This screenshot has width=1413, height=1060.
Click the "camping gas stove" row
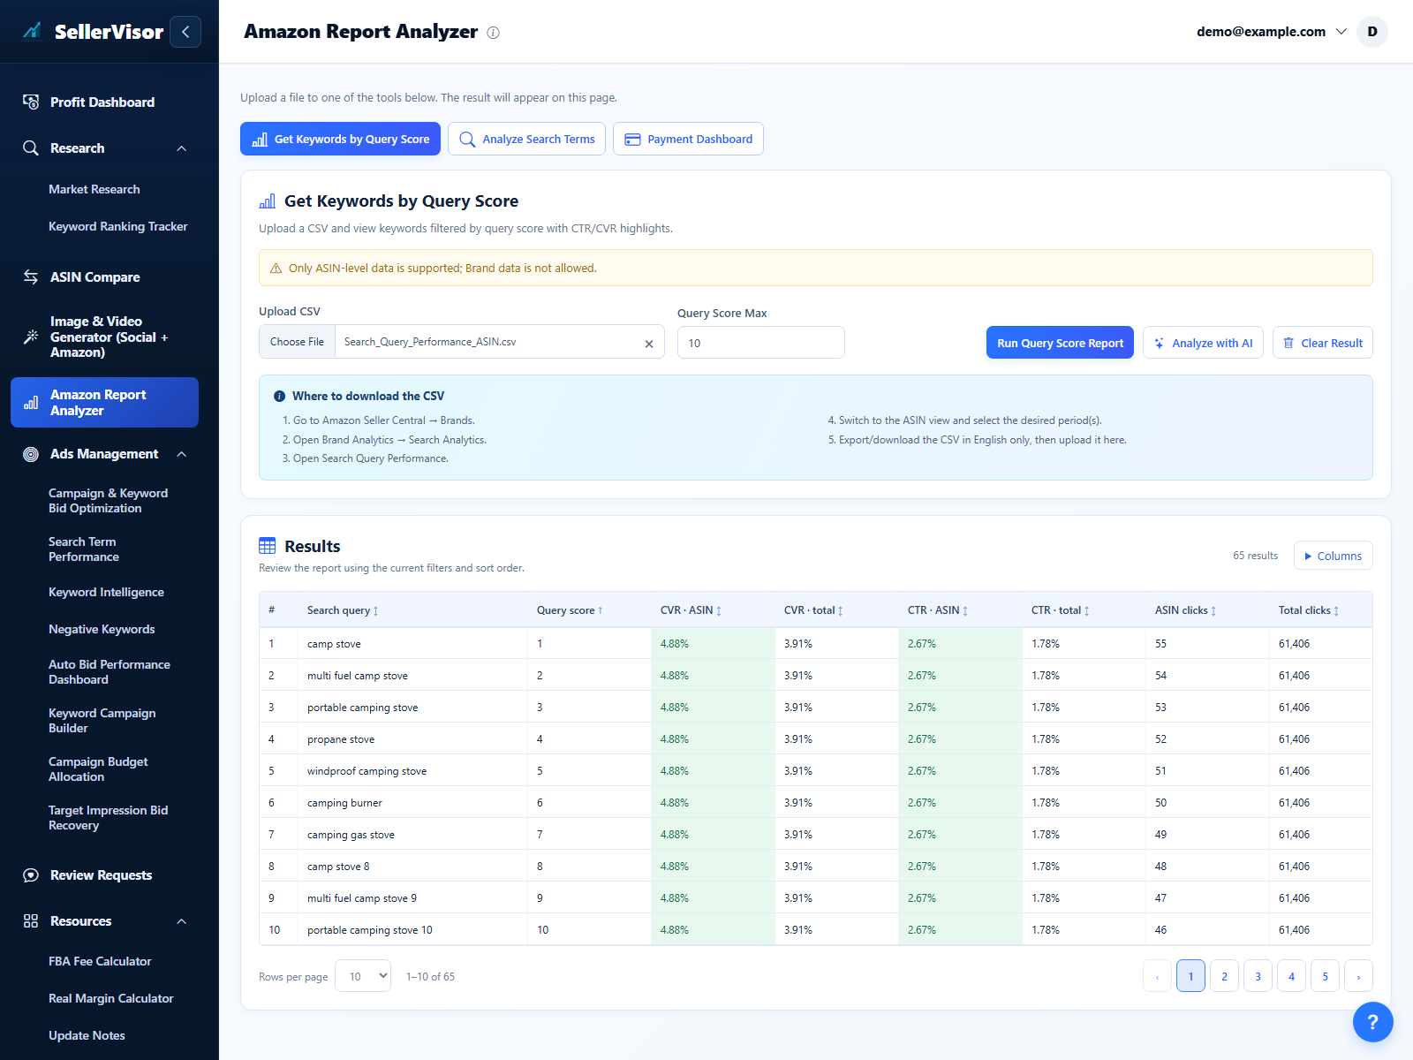(815, 835)
